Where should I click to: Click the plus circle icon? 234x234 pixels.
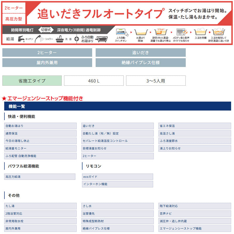[x=77, y=39]
